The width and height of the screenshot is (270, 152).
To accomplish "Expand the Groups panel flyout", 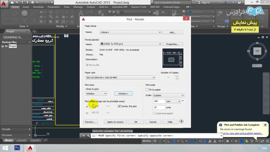I will [222, 26].
